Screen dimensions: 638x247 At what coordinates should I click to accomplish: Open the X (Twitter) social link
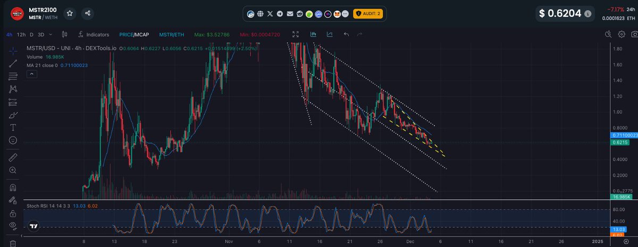(270, 13)
